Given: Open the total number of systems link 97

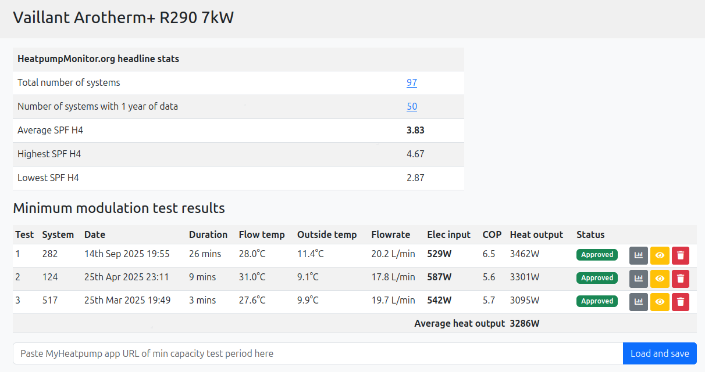Looking at the screenshot, I should point(411,83).
